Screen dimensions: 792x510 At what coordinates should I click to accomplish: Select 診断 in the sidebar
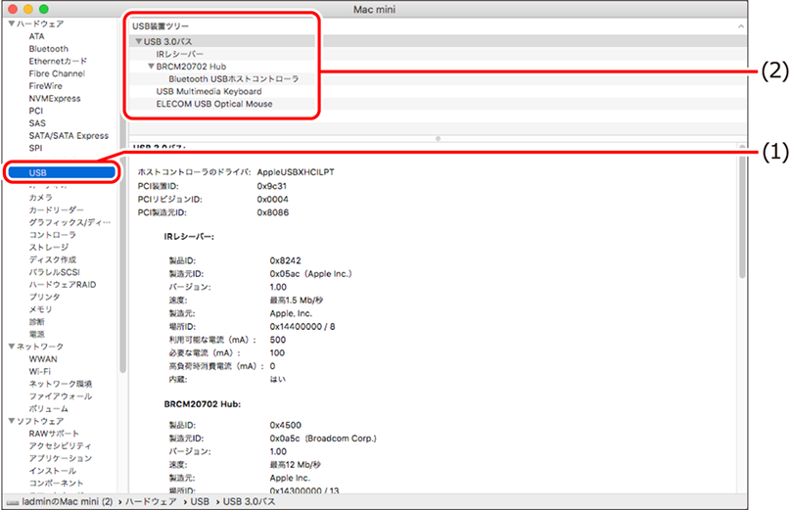[x=37, y=322]
